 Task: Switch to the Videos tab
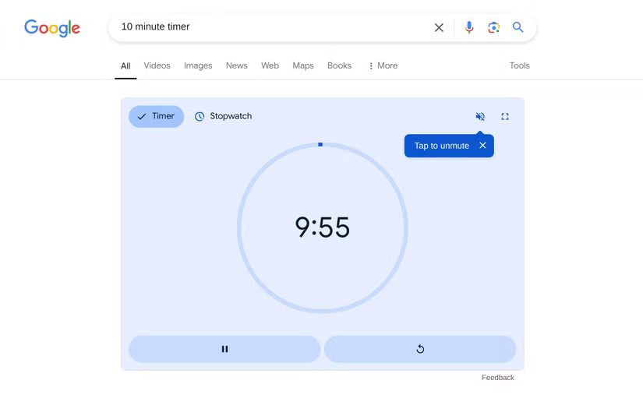(x=157, y=65)
